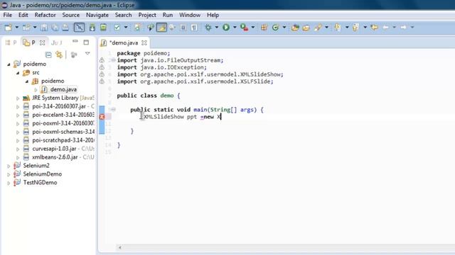This screenshot has width=455, height=255.
Task: Toggle the Skip All Breakpoints button
Action: 79,28
